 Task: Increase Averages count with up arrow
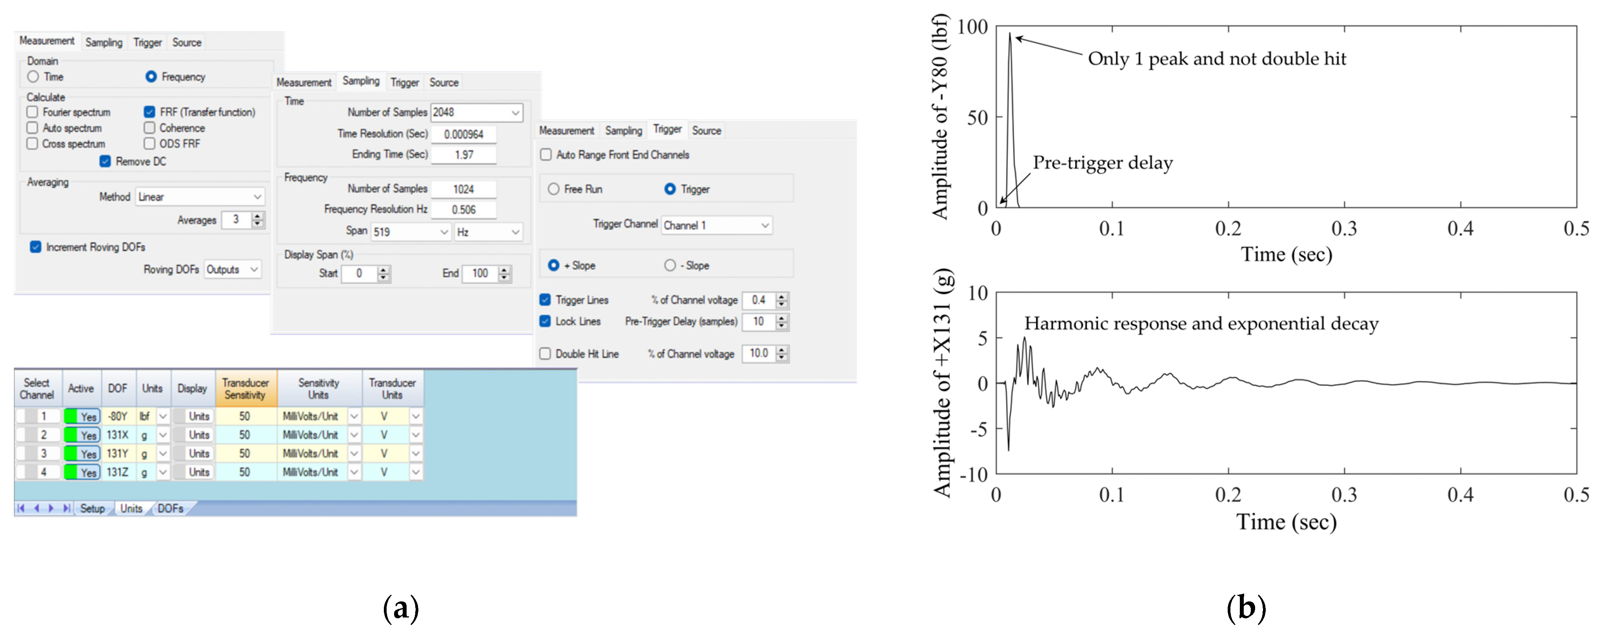[x=258, y=215]
